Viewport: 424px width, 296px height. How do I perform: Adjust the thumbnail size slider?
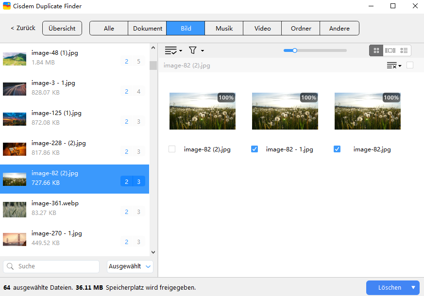[x=294, y=50]
